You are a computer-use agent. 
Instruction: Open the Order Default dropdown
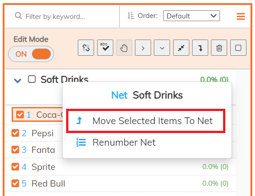192,16
